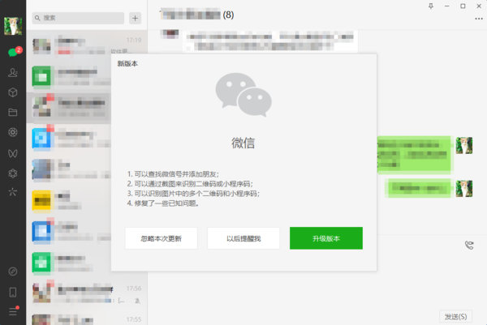The width and height of the screenshot is (487, 325).
Task: Open the Files folder icon
Action: (13, 113)
